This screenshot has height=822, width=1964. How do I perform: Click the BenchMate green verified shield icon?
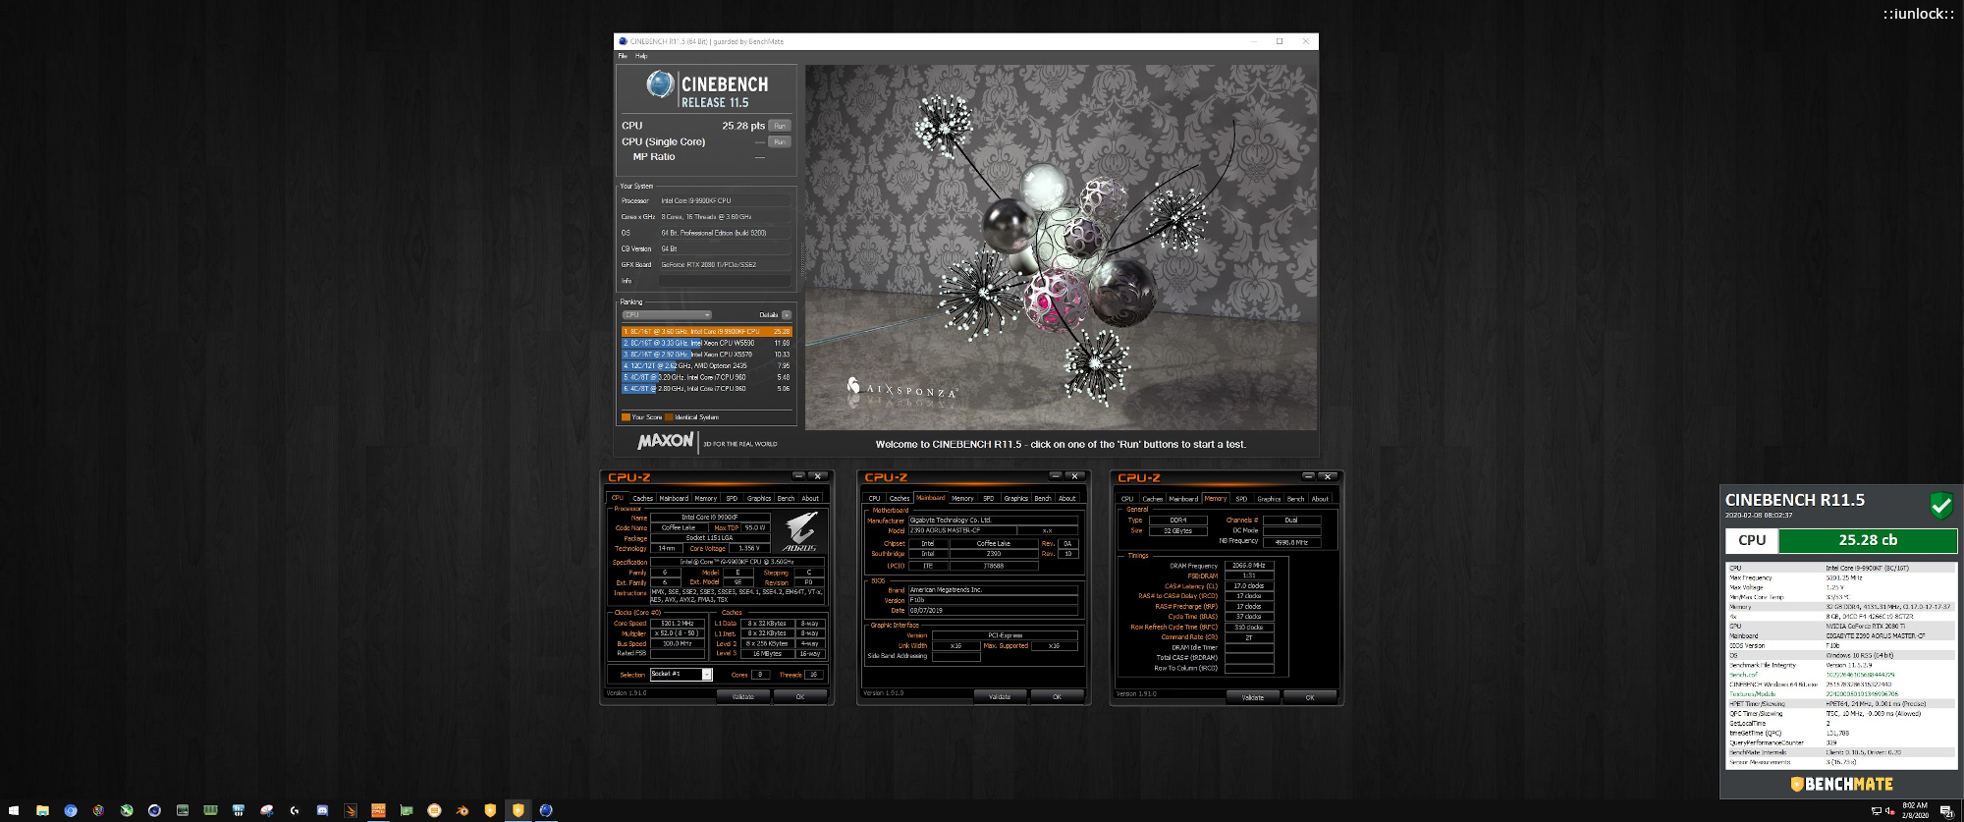1940,506
